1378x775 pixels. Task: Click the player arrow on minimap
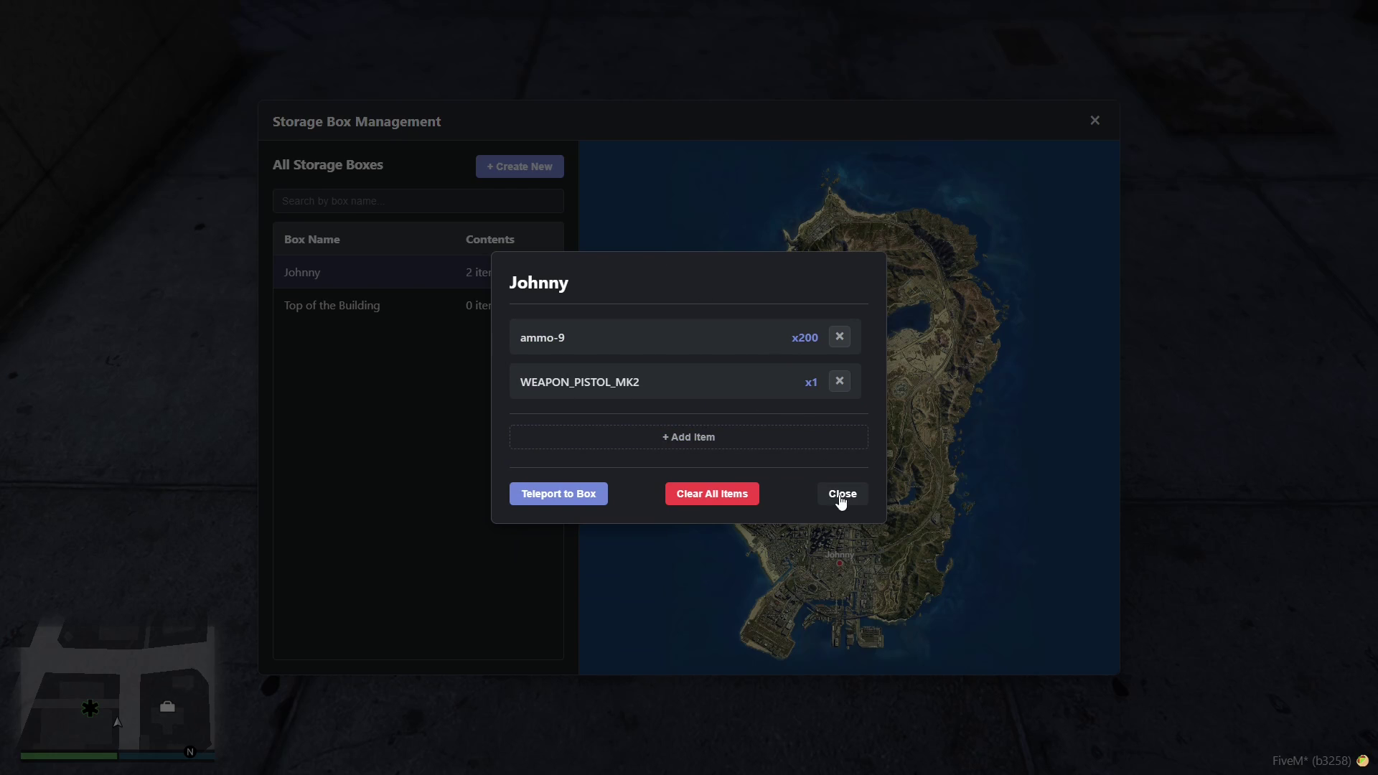pyautogui.click(x=118, y=722)
